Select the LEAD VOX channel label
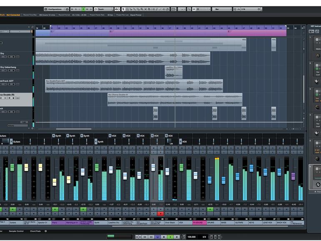Image resolution: width=321 pixels, height=241 pixels. pyautogui.click(x=269, y=223)
